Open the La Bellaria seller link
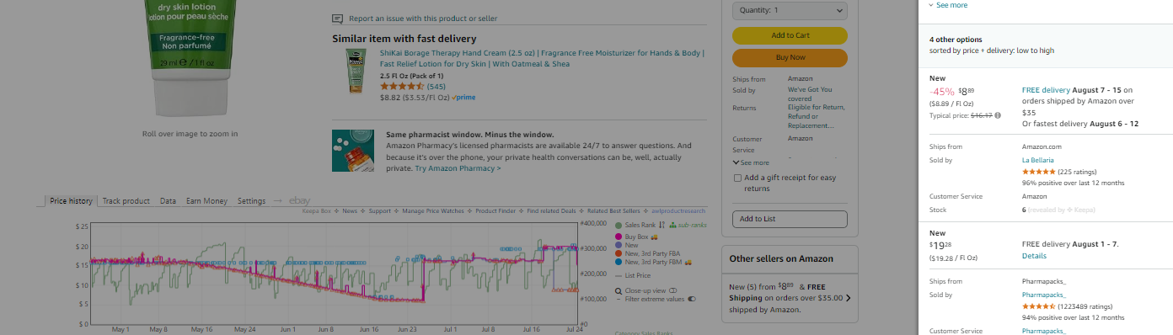This screenshot has height=335, width=1173. point(1037,160)
